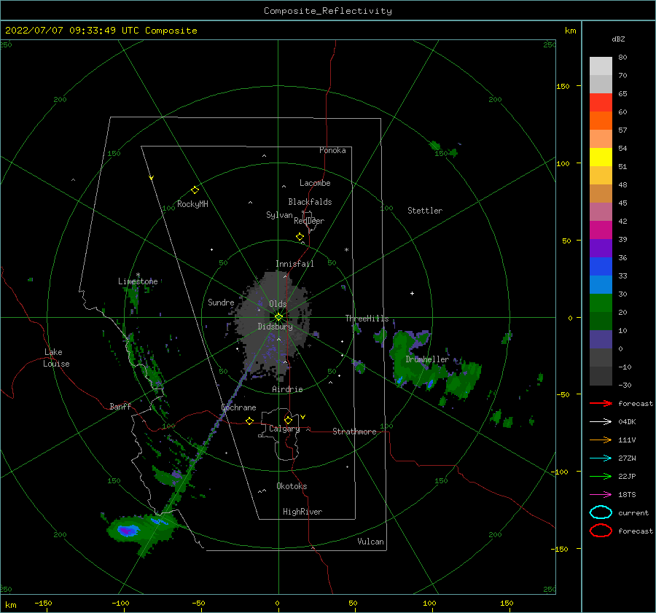The image size is (656, 613).
Task: Click the Vulcan label
Action: (x=371, y=542)
